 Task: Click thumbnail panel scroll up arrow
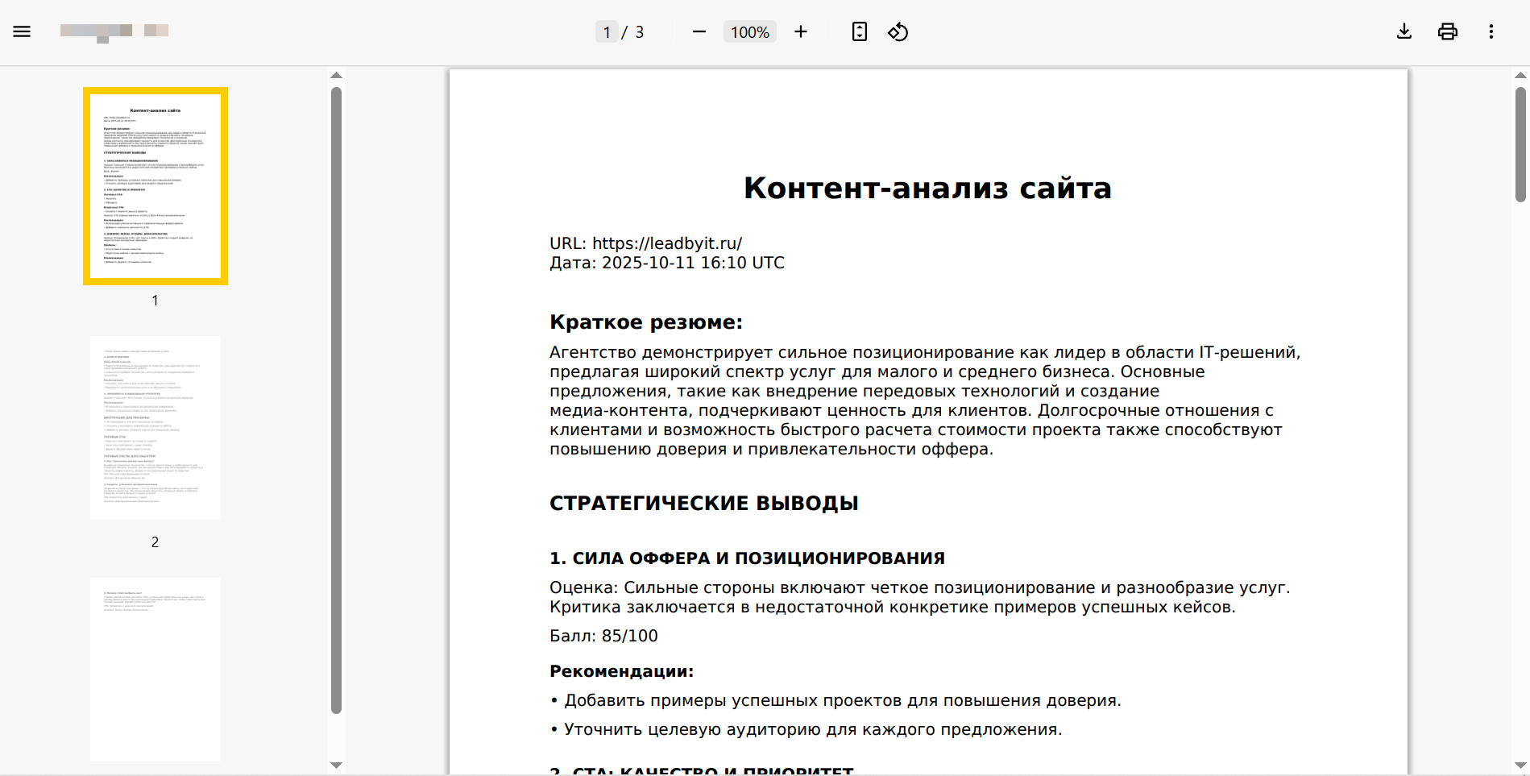coord(337,76)
